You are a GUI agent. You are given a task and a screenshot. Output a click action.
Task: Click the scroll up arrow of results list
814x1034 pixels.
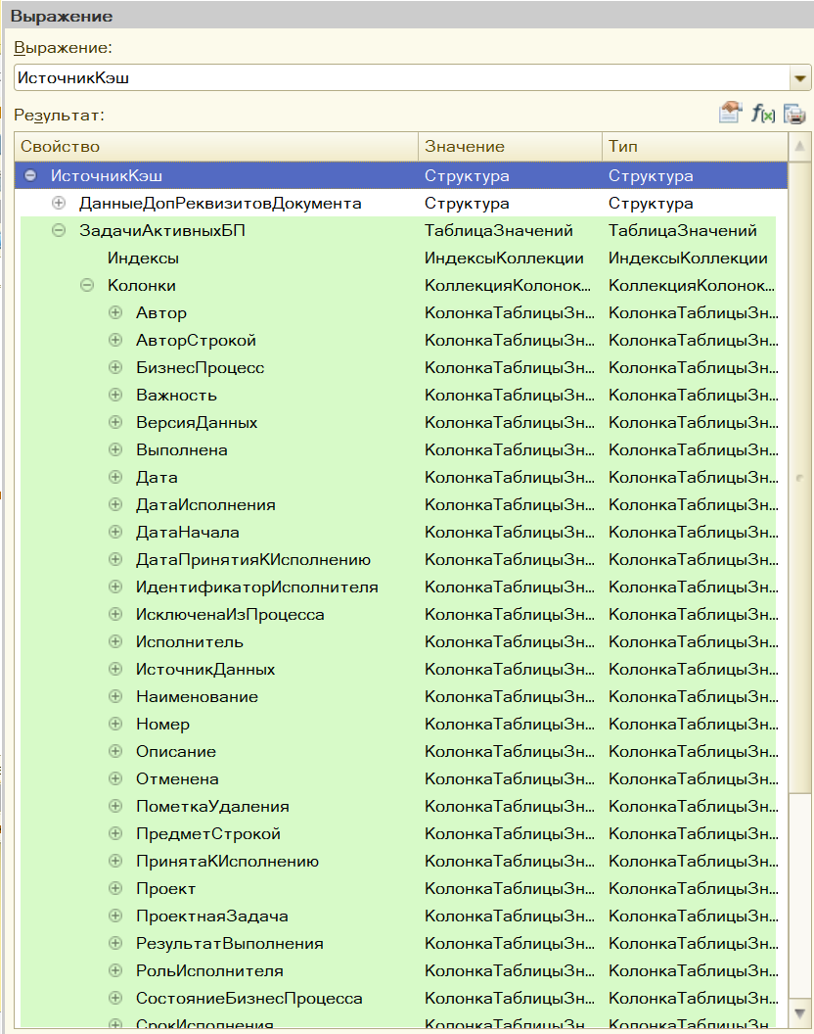pyautogui.click(x=798, y=148)
